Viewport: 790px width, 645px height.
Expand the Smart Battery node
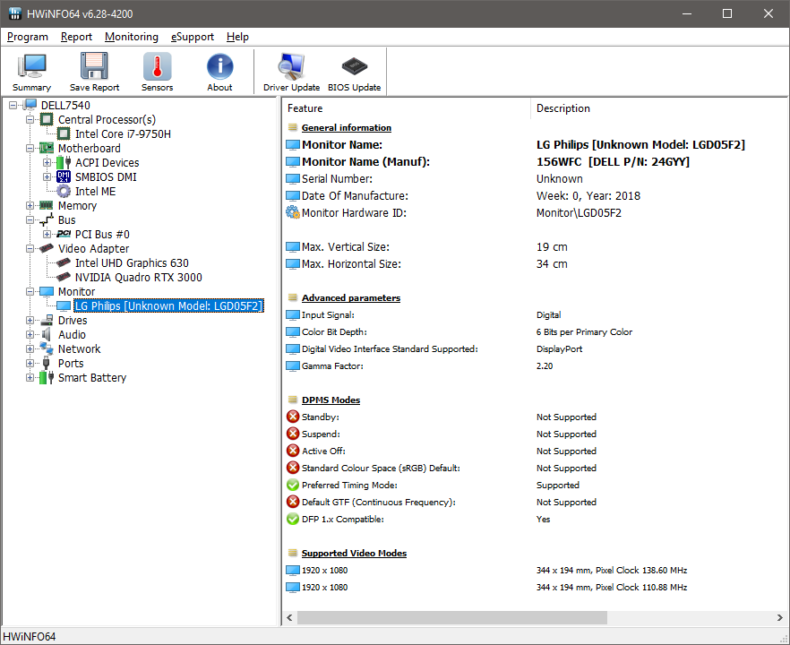[x=30, y=377]
